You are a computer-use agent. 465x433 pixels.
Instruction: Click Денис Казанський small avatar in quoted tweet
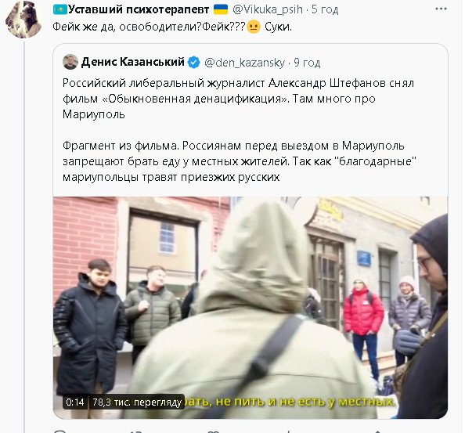(70, 62)
